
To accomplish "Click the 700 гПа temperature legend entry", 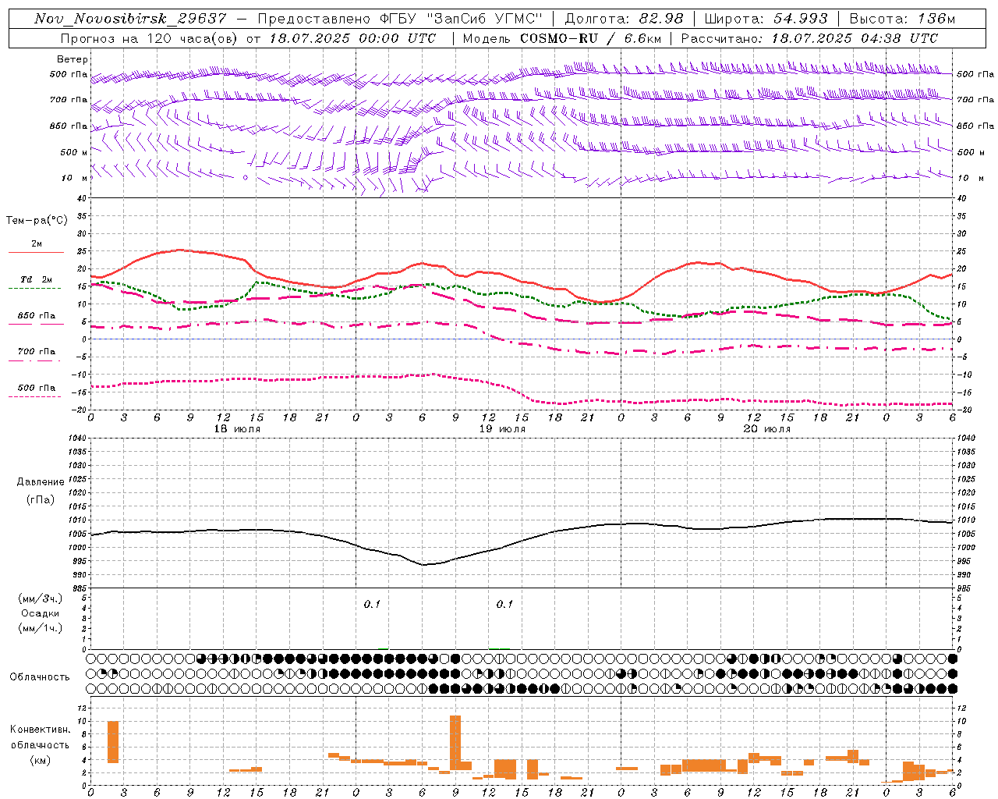I will click(x=37, y=352).
